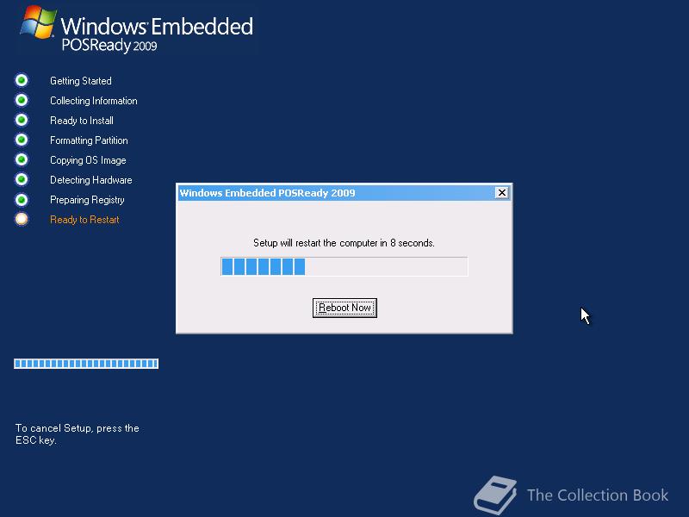
Task: Close the Windows Embedded POSReady 2009 dialog
Action: tap(501, 192)
